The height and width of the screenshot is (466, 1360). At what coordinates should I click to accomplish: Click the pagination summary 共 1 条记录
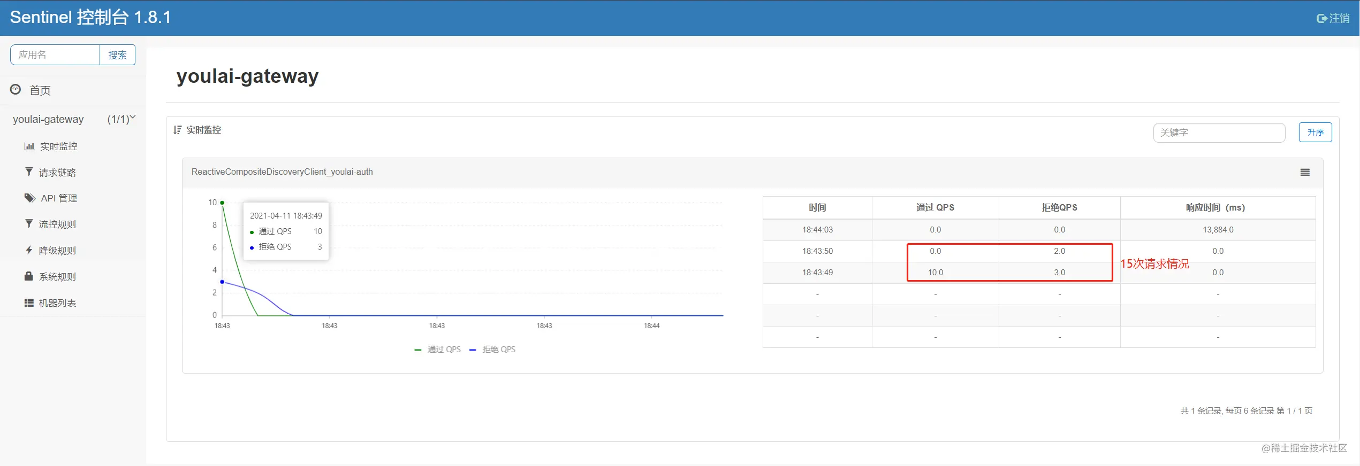(1246, 410)
